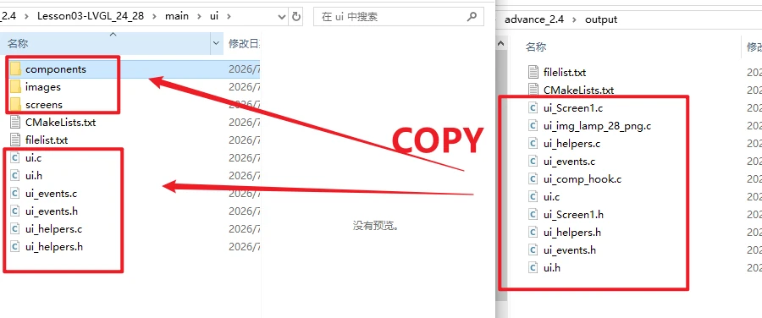The height and width of the screenshot is (318, 762).
Task: Select ui_Screen1.h file icon in output window
Action: pyautogui.click(x=533, y=214)
